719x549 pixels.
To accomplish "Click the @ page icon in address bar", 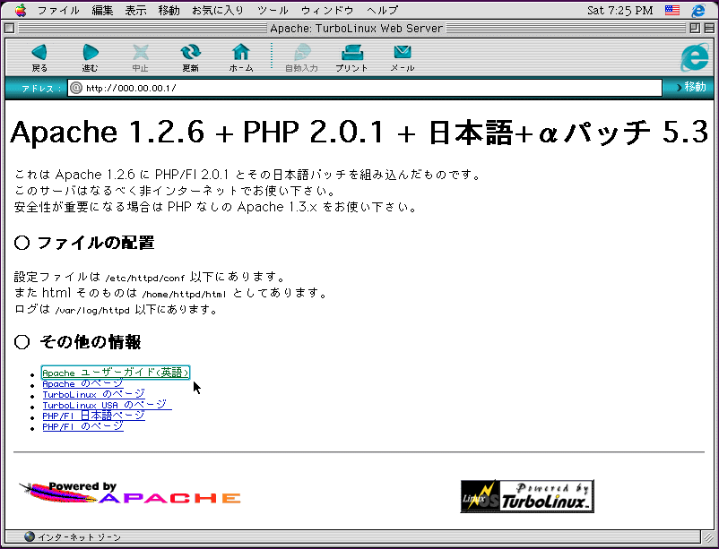I will click(76, 88).
